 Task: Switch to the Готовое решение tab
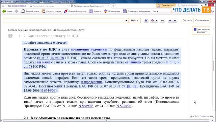pos(89,6)
